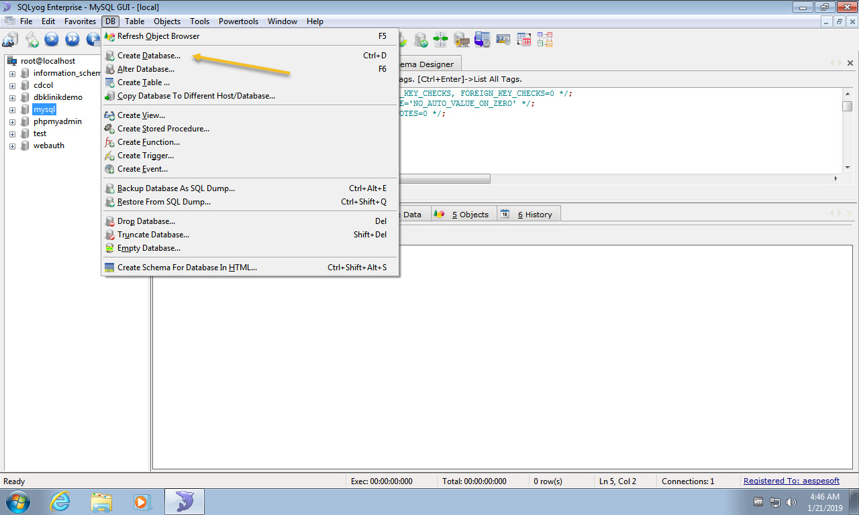Viewport: 859px width, 515px height.
Task: Select Restore From SQL Dump
Action: pos(250,202)
